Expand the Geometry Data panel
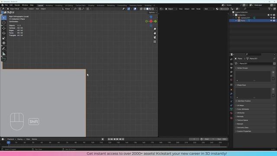The width and height of the screenshot is (277, 156). pyautogui.click(x=242, y=127)
